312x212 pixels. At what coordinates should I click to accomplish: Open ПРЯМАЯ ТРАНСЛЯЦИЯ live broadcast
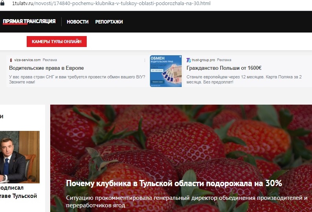[29, 22]
